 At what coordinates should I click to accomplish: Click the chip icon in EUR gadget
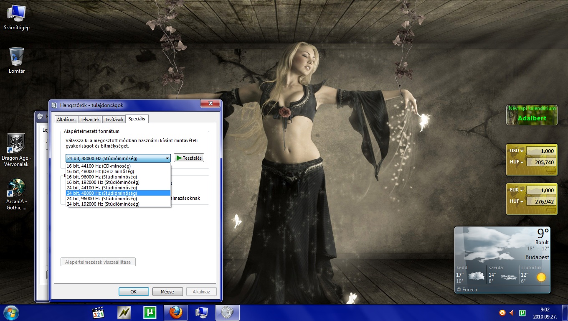550,209
